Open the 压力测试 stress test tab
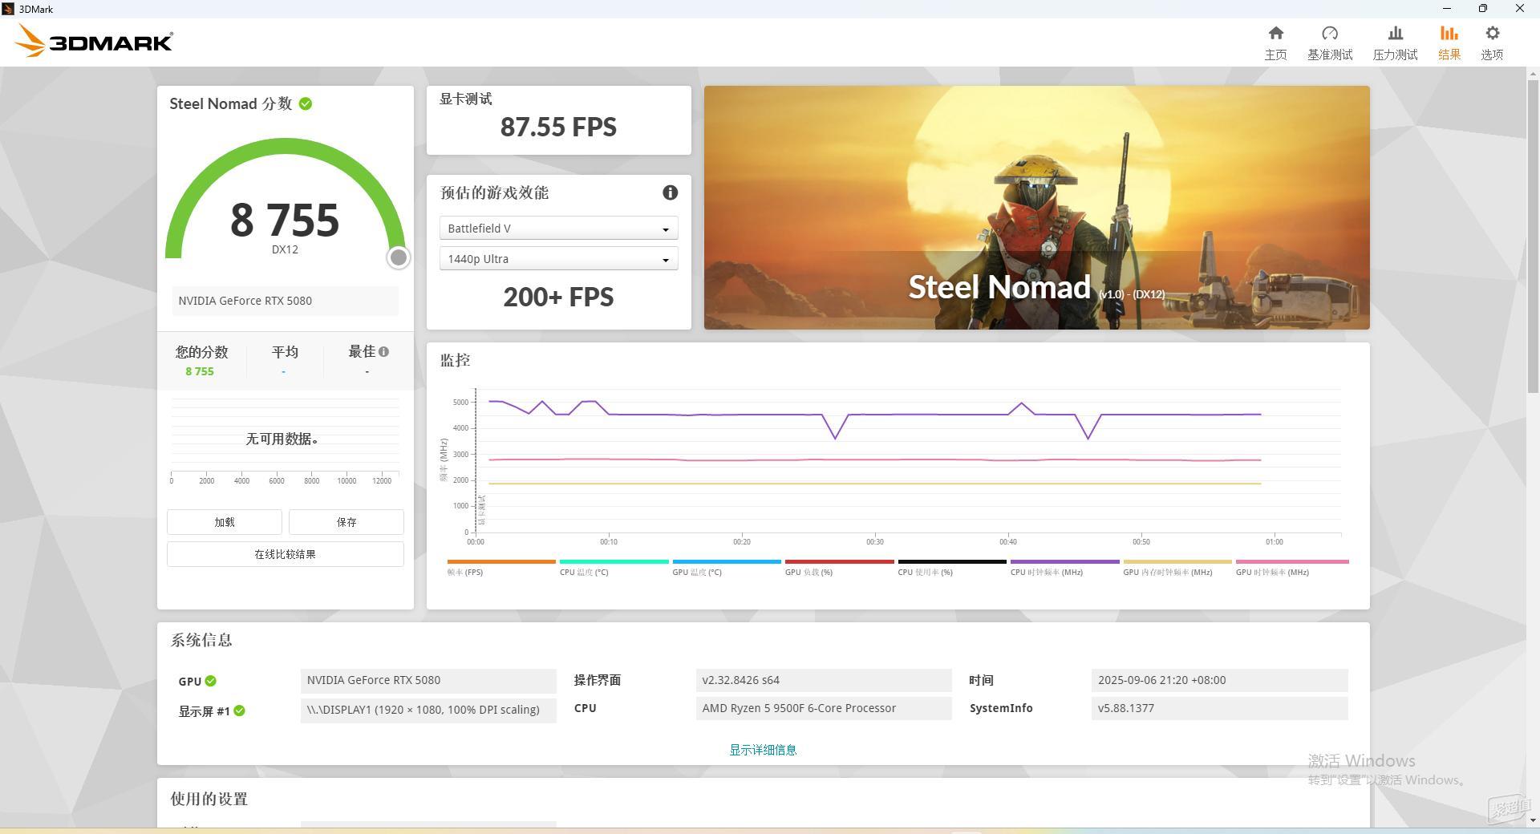1540x834 pixels. click(1395, 43)
